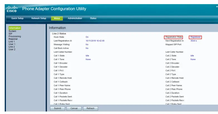Screen dimensions: 218x114
Task: Click the Mapped SIP Port label
Action: pos(173,44)
